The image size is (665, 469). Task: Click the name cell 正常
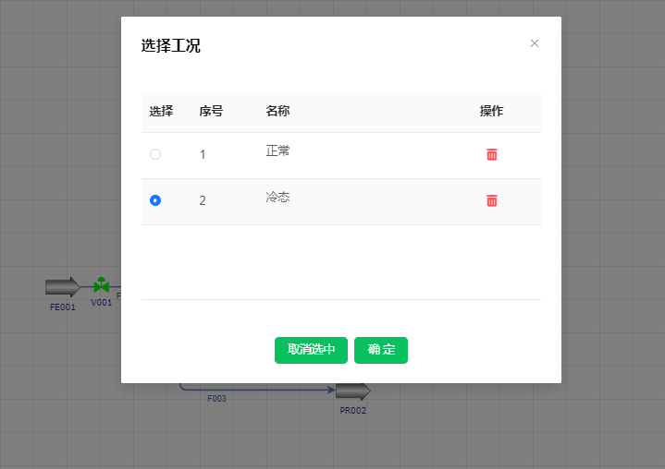(x=277, y=150)
